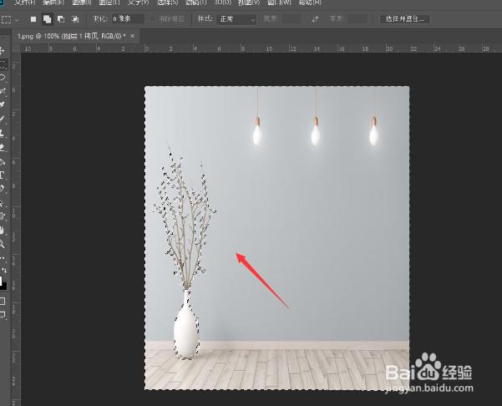Close the 1.png document tab
Screen dimensions: 502x406
132,36
